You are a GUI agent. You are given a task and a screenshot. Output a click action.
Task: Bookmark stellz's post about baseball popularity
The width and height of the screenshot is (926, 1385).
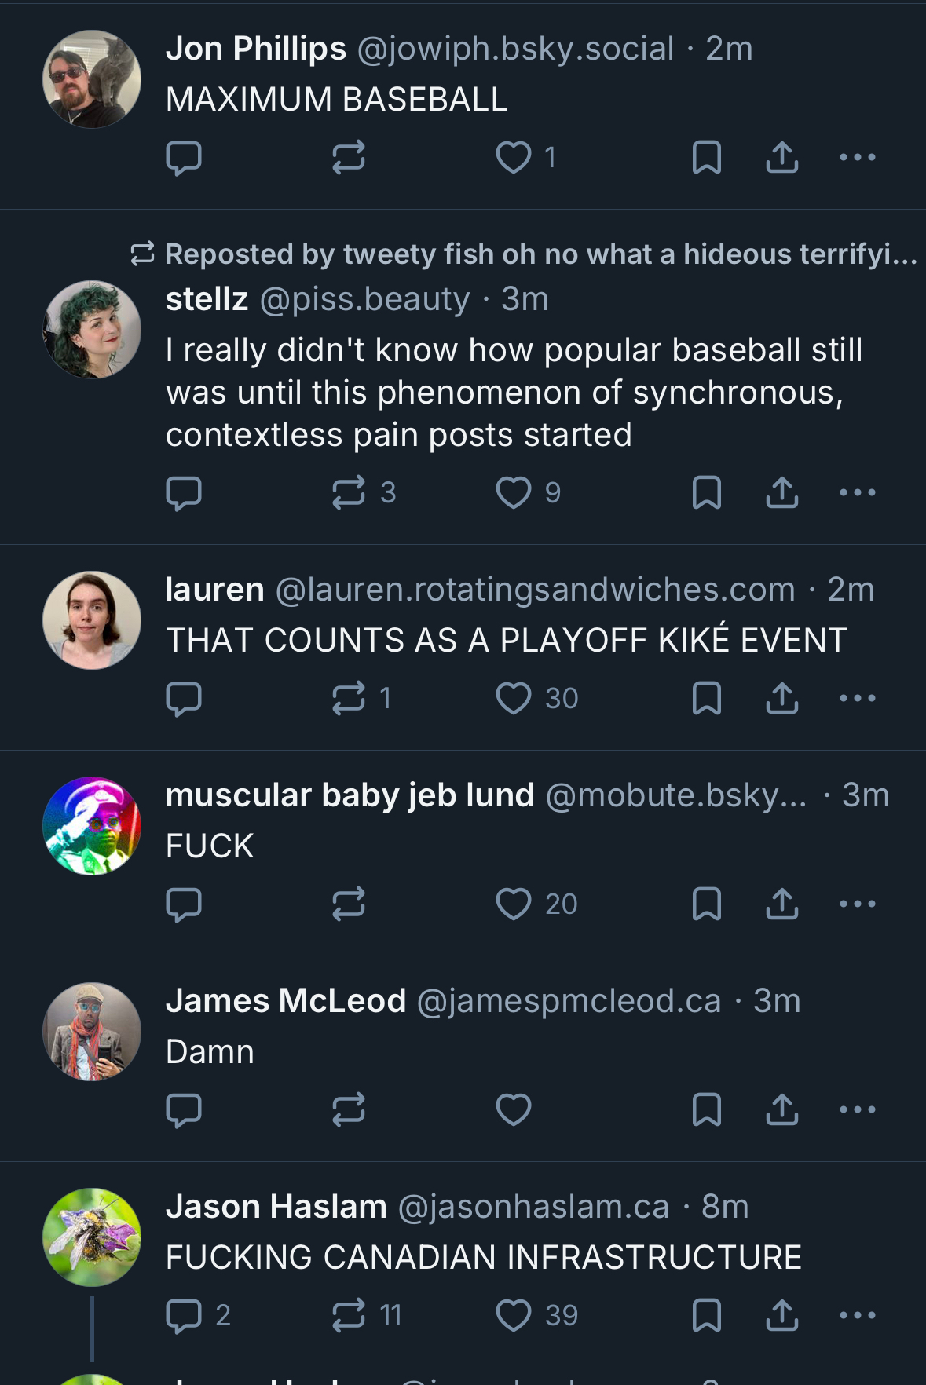[x=707, y=493]
